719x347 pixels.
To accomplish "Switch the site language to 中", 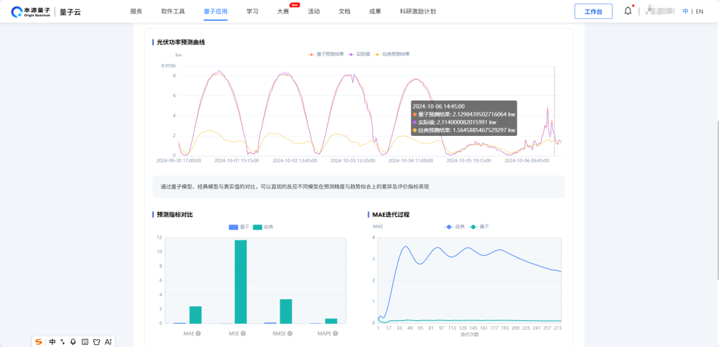I will coord(686,11).
